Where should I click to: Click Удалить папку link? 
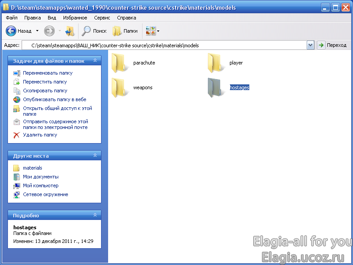[40, 135]
